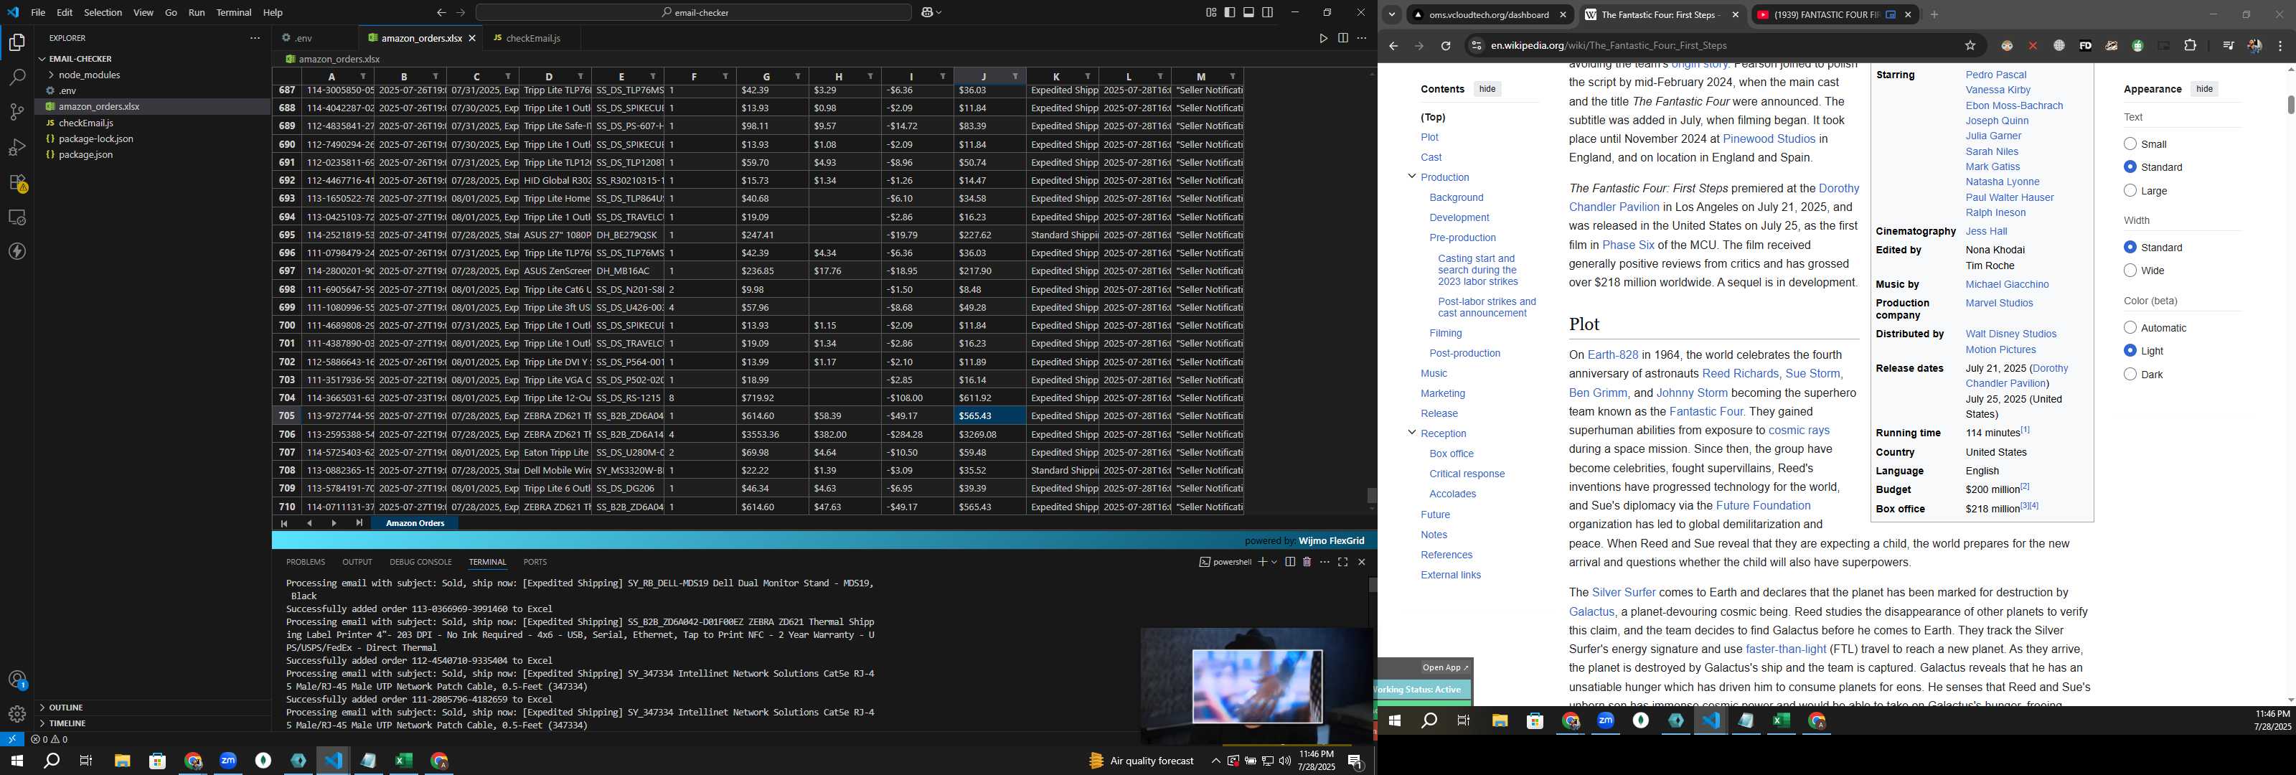Show hidden system tray icons
The width and height of the screenshot is (2296, 775).
point(1215,761)
